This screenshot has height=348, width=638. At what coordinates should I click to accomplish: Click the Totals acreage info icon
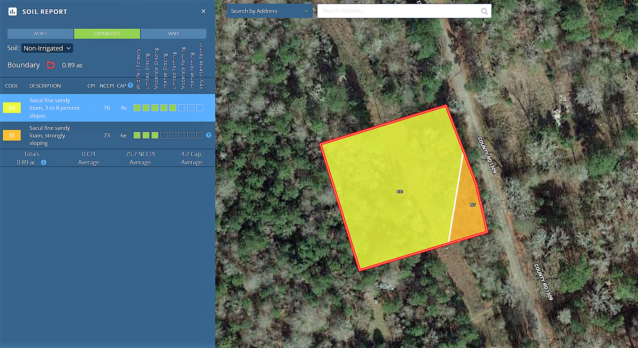43,162
